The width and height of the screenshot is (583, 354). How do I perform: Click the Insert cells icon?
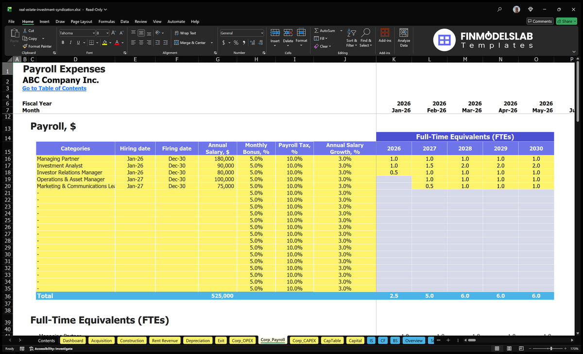click(275, 33)
